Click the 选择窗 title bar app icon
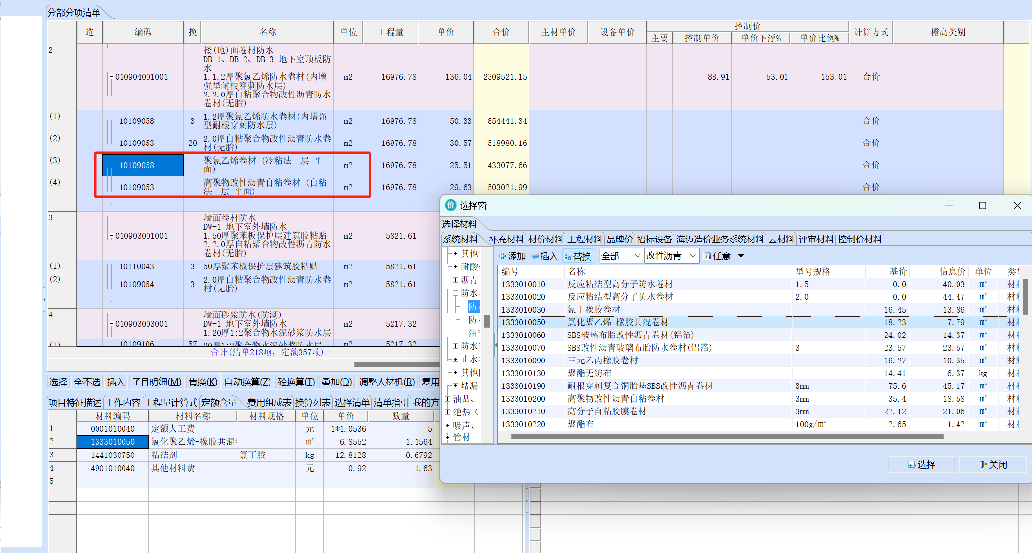The width and height of the screenshot is (1032, 553). [x=450, y=205]
